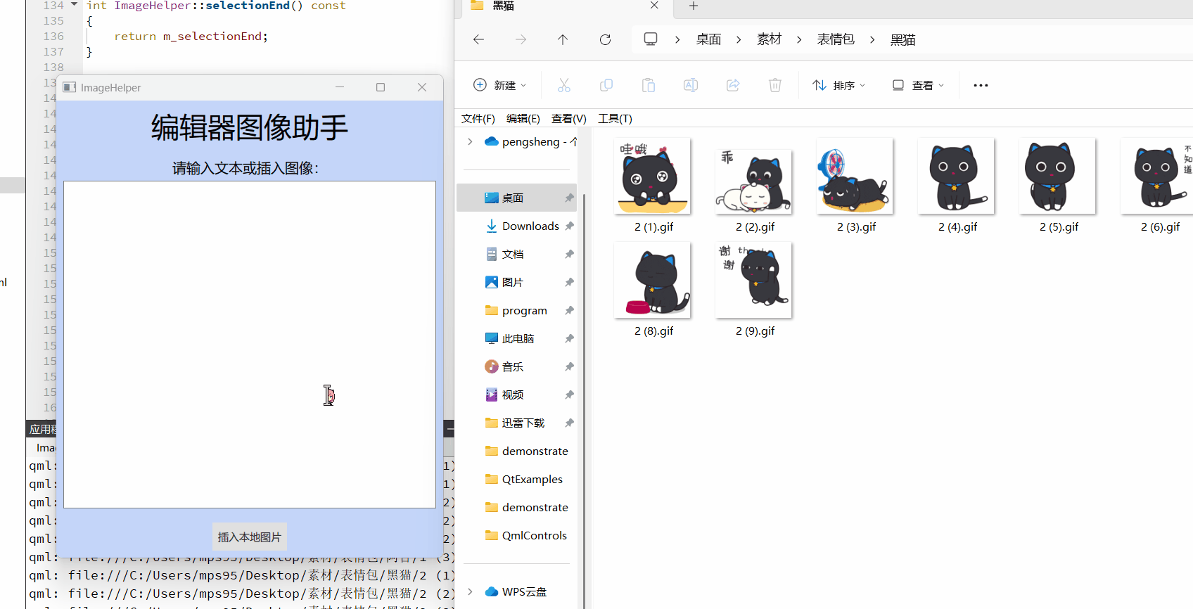
Task: Click the Share icon in toolbar
Action: point(733,85)
